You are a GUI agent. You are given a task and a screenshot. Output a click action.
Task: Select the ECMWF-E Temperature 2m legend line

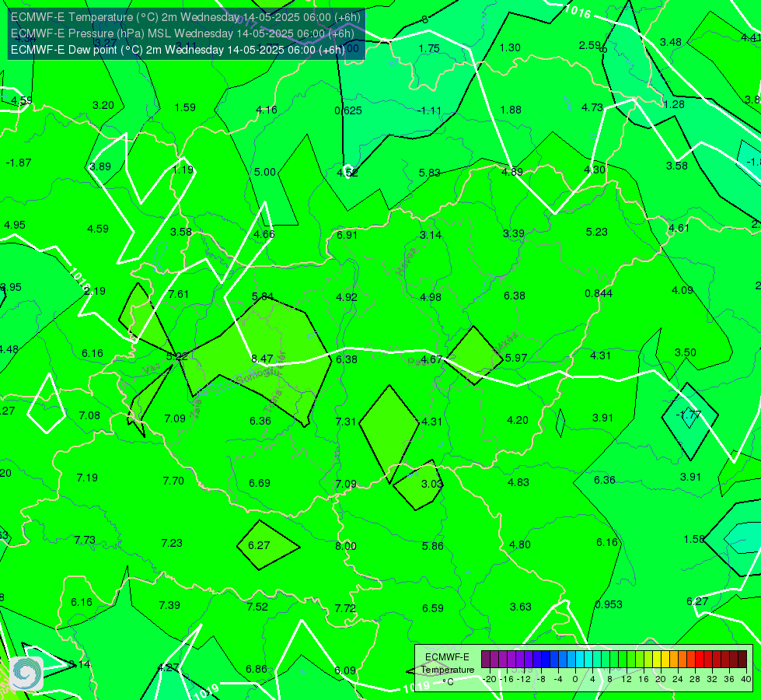coord(186,17)
